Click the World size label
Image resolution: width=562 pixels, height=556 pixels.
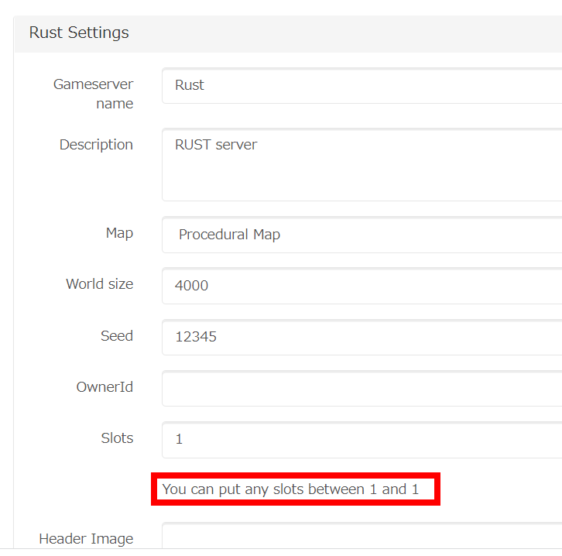(x=100, y=284)
